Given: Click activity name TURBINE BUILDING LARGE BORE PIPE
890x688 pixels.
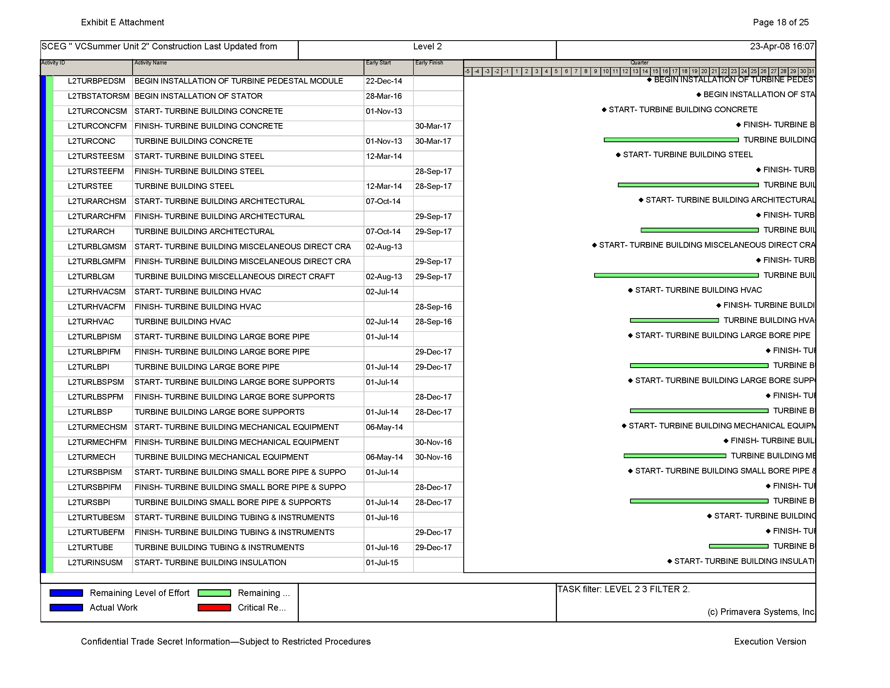Looking at the screenshot, I should pos(207,367).
